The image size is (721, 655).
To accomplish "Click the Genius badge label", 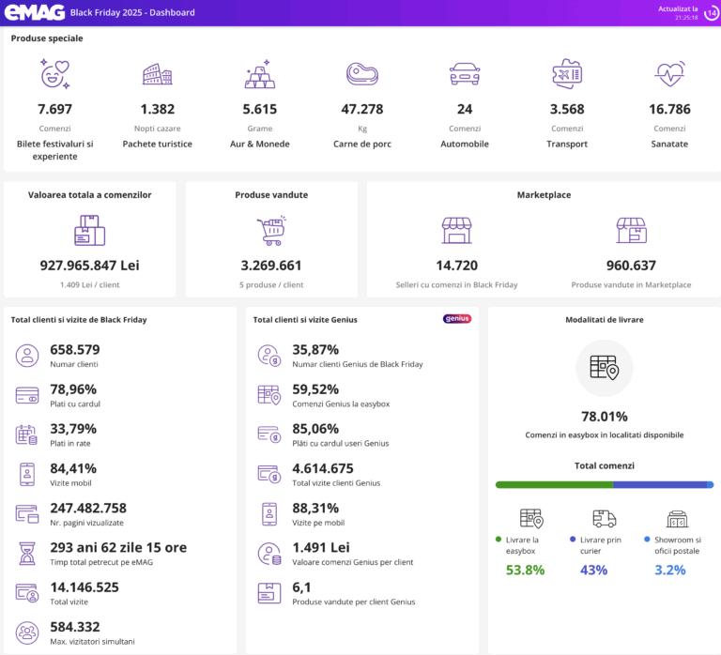I will 456,319.
